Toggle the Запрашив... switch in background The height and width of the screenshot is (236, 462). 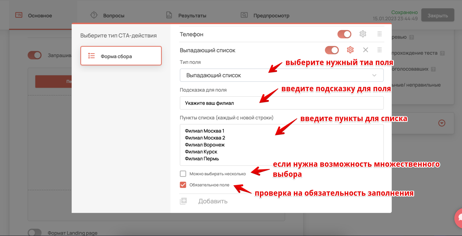pos(35,55)
